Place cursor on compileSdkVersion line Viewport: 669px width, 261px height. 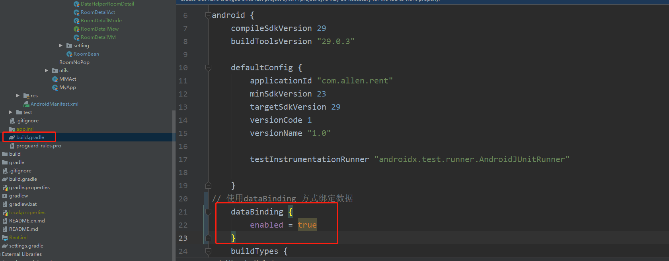(x=279, y=29)
